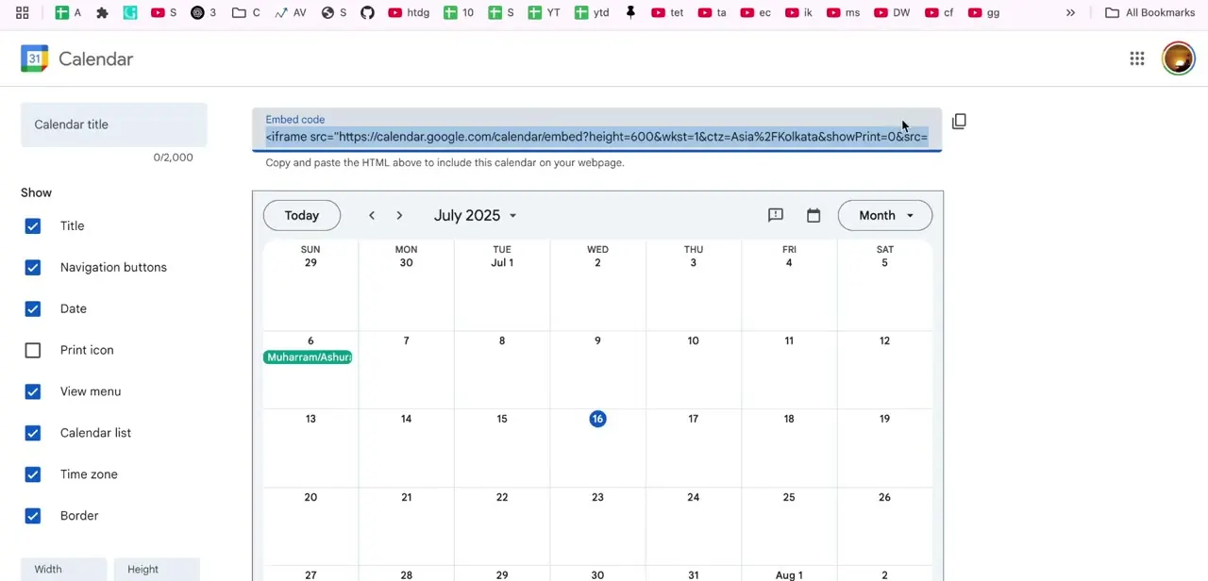Open the 'AV' chart bookmark
This screenshot has height=581, width=1208.
[291, 12]
